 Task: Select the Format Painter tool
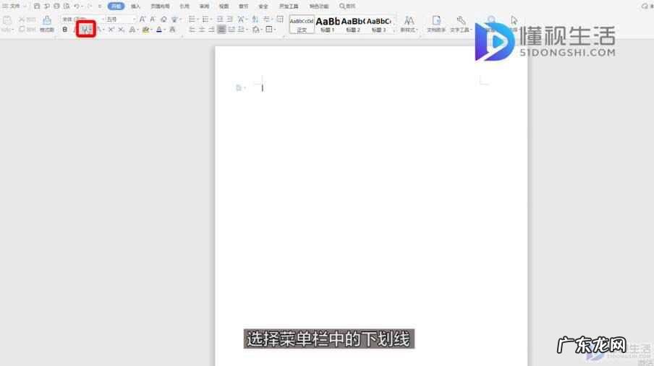47,23
